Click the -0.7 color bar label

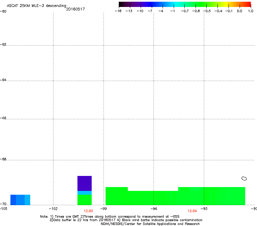click(x=185, y=11)
